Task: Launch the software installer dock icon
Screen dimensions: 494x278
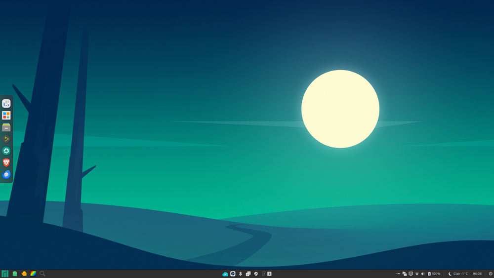Action: pos(6,116)
